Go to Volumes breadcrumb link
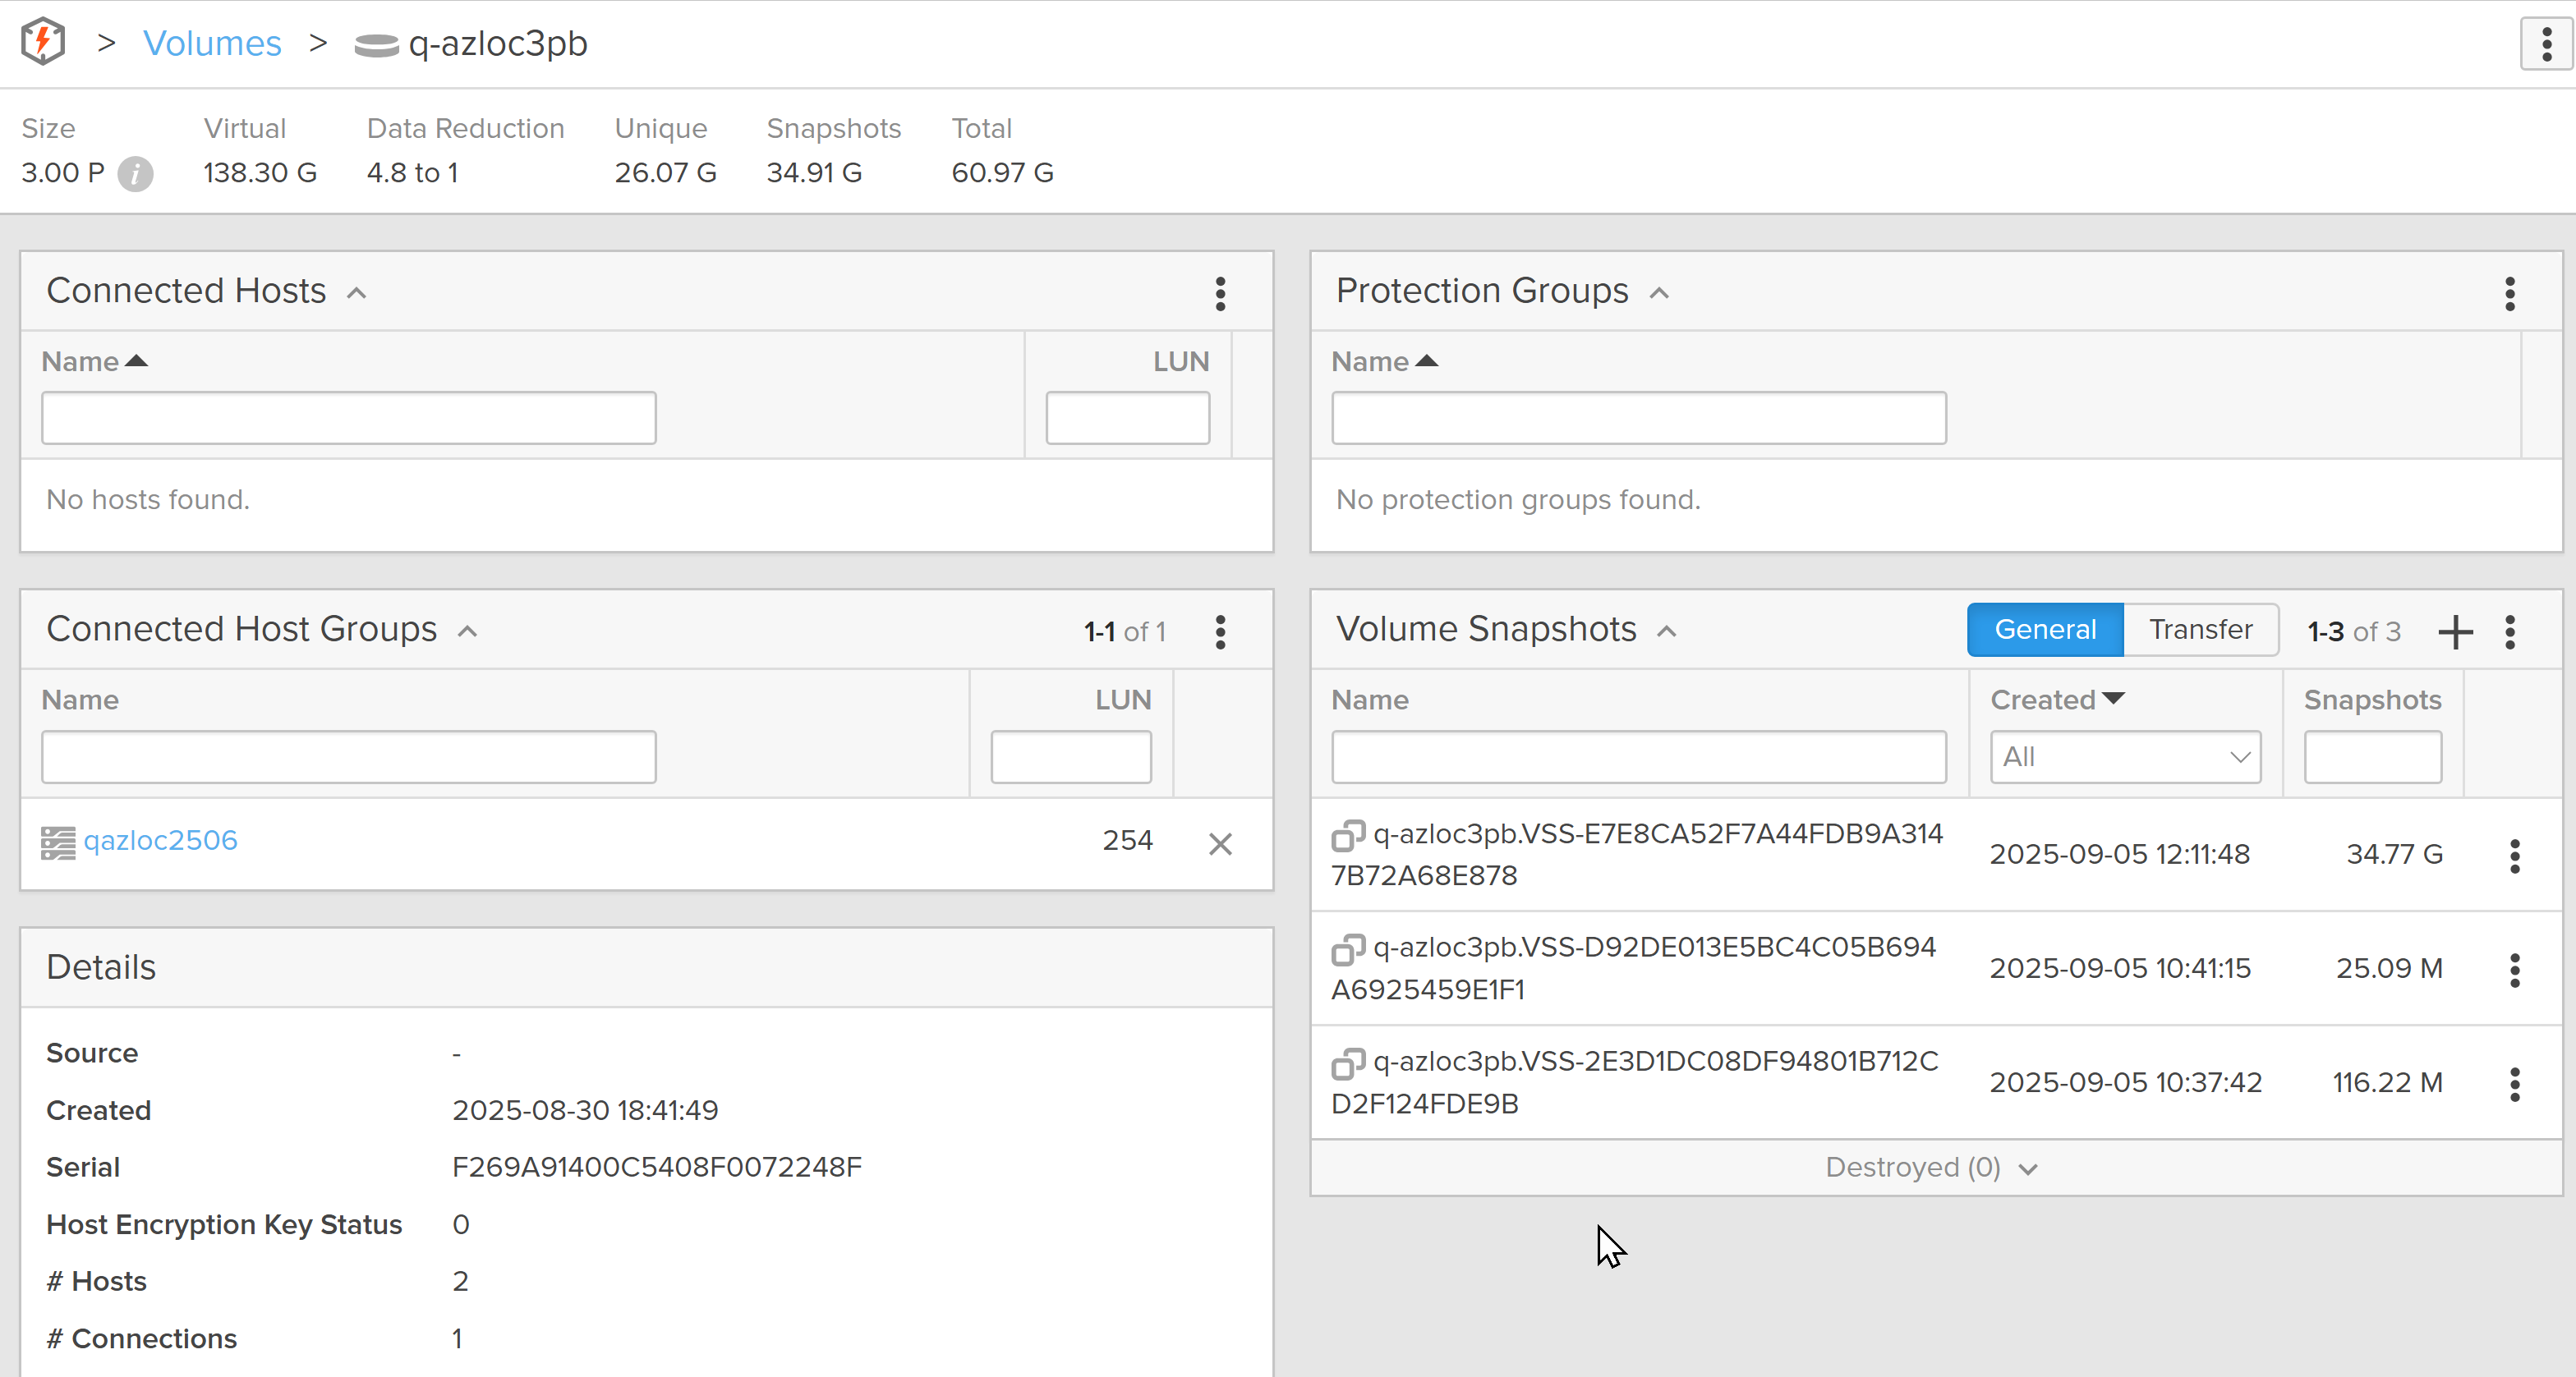Screen dimensions: 2576x1377 point(212,44)
